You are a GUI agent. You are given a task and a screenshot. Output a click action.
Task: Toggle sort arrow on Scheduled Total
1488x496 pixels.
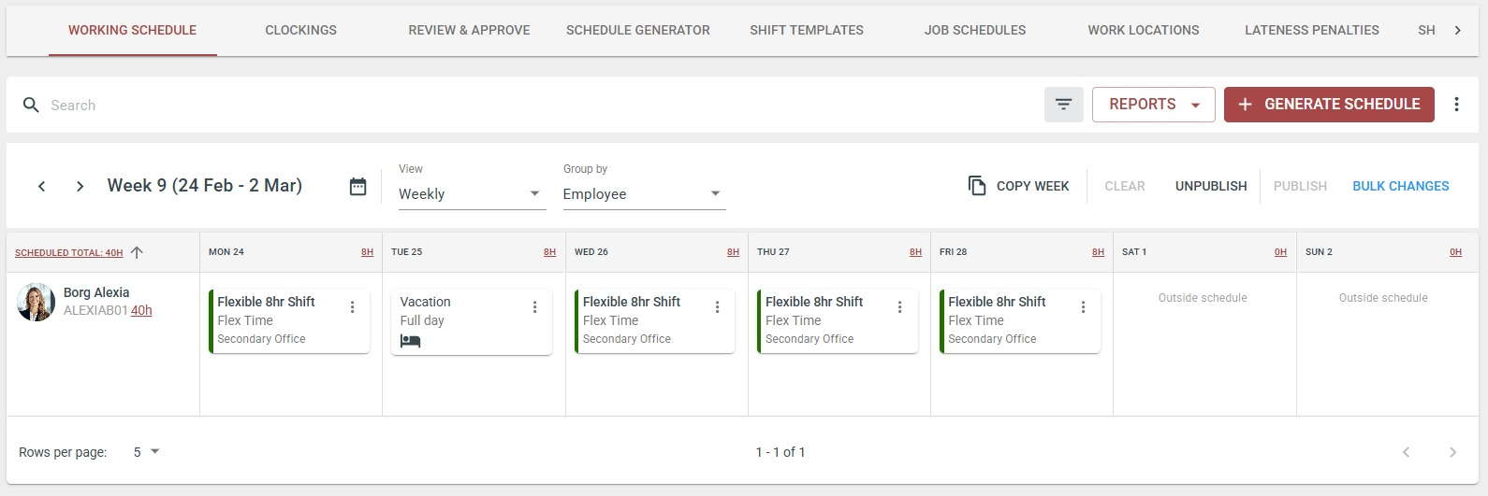point(138,252)
